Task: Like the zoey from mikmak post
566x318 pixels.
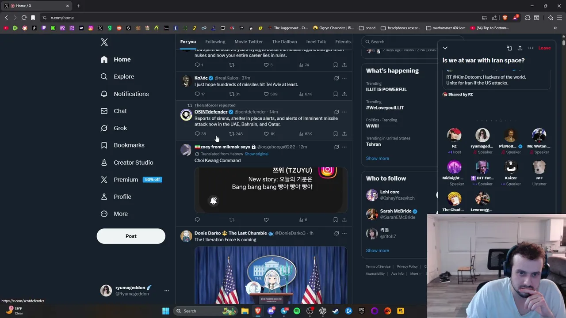Action: pos(266,220)
